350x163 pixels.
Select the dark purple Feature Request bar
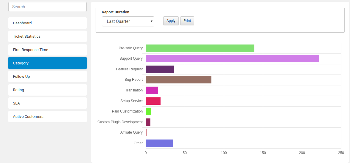(x=160, y=69)
